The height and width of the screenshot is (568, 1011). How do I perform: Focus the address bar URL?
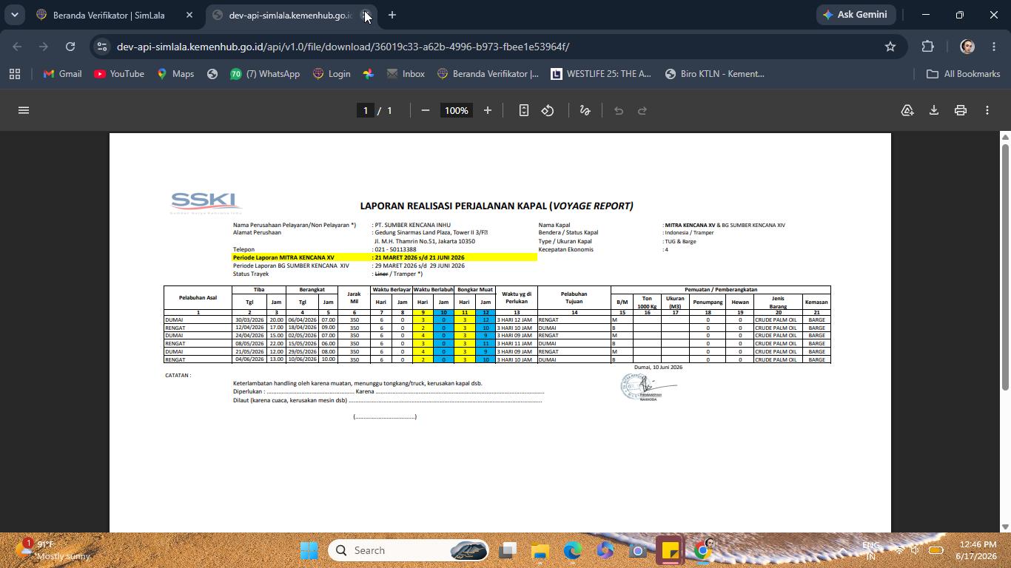tap(343, 47)
